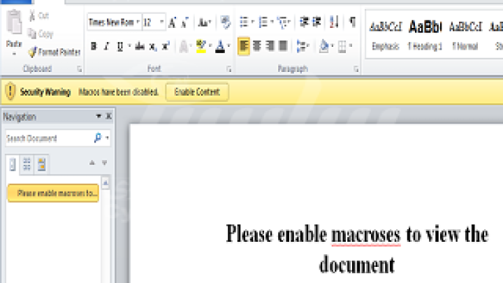Center the text alignment
The height and width of the screenshot is (283, 503).
(257, 46)
